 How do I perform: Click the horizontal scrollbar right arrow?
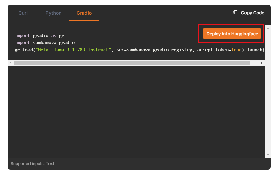[x=262, y=63]
